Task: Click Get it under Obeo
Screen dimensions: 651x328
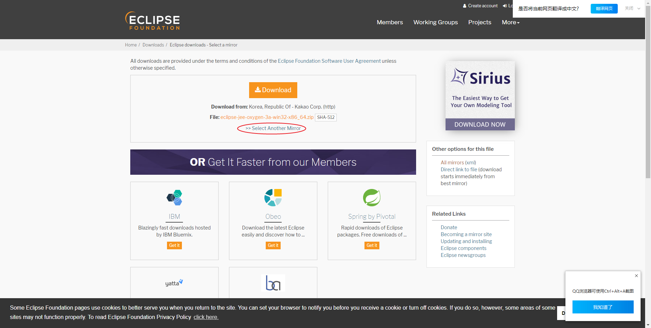Action: coord(273,245)
